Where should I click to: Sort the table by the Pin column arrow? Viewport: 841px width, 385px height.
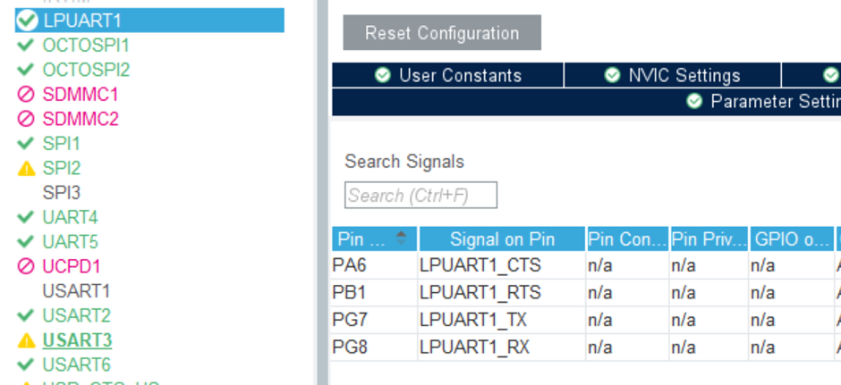[401, 239]
